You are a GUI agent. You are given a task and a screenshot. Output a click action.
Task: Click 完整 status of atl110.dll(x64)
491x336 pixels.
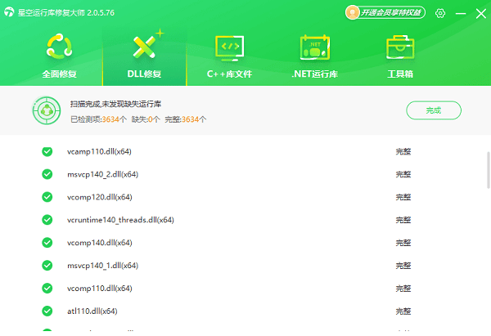pyautogui.click(x=403, y=311)
